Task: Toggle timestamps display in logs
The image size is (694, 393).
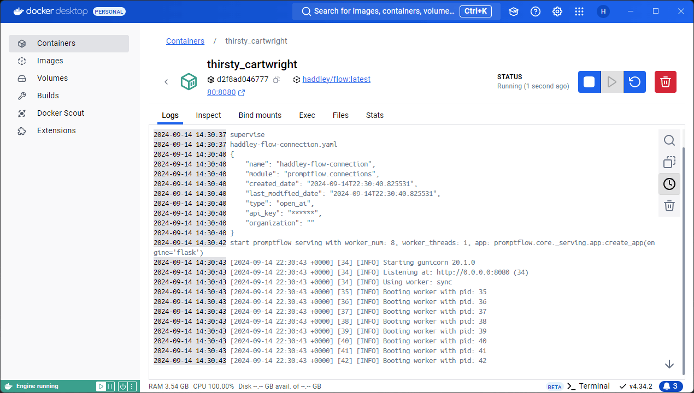Action: [669, 184]
